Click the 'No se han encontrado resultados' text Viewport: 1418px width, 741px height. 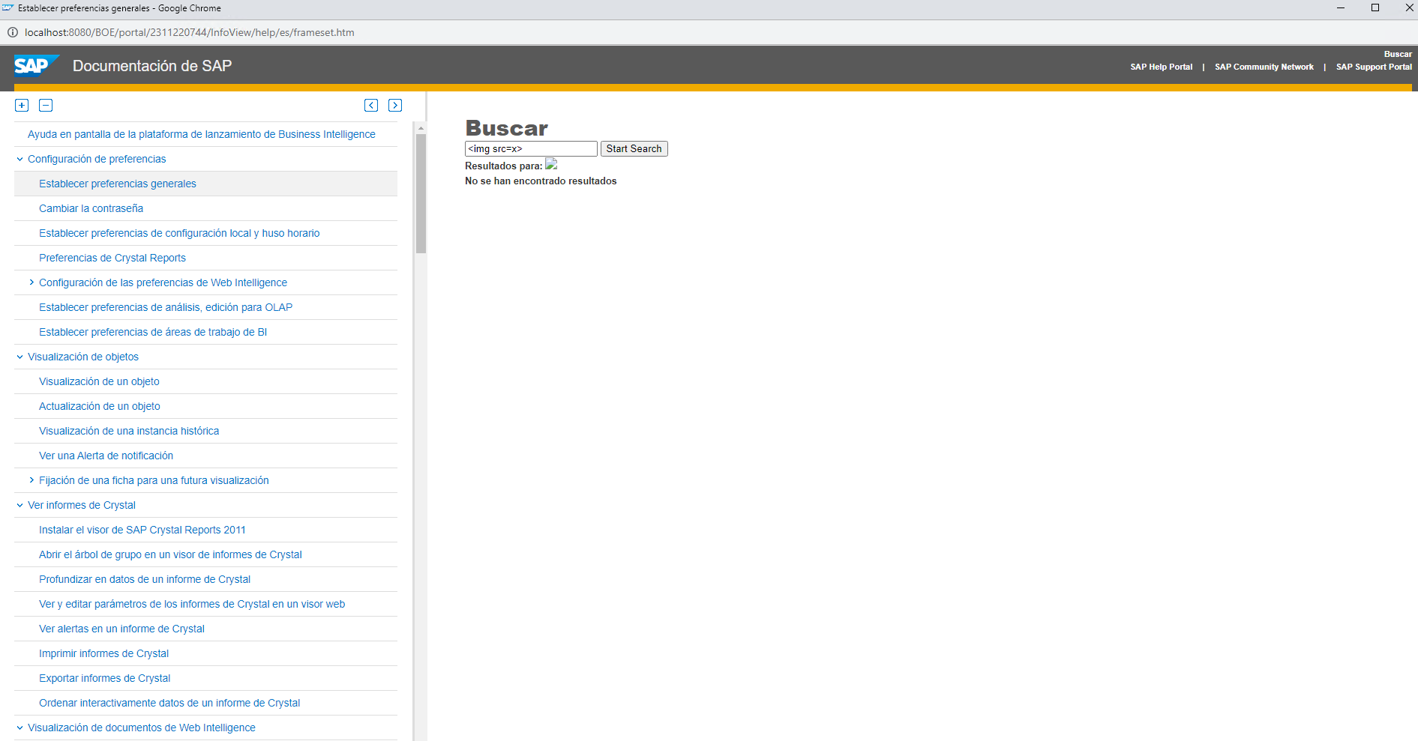click(x=541, y=181)
